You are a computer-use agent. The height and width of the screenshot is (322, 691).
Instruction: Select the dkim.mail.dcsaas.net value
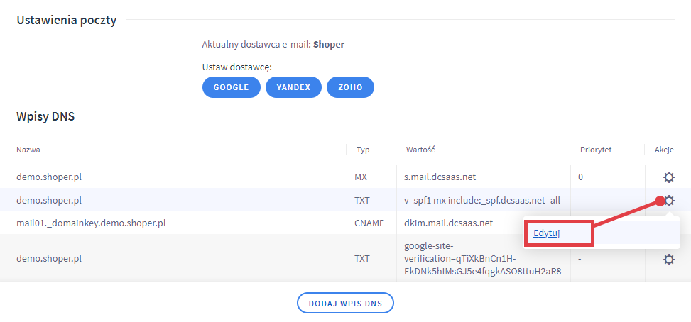[449, 223]
